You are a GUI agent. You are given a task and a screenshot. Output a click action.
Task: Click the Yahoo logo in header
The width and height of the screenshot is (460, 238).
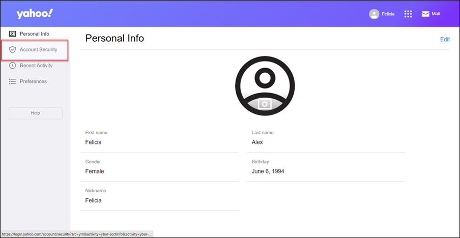click(34, 14)
